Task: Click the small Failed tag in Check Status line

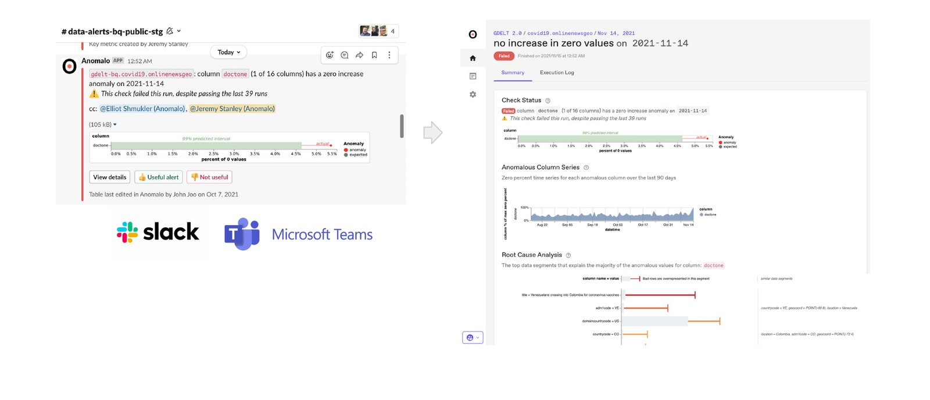Action: 509,110
